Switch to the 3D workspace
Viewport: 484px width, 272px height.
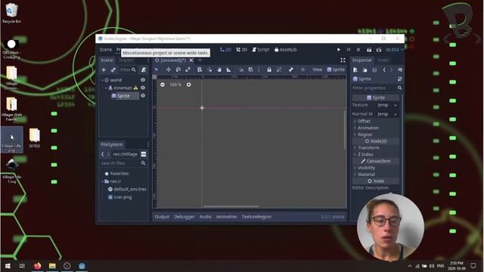241,50
